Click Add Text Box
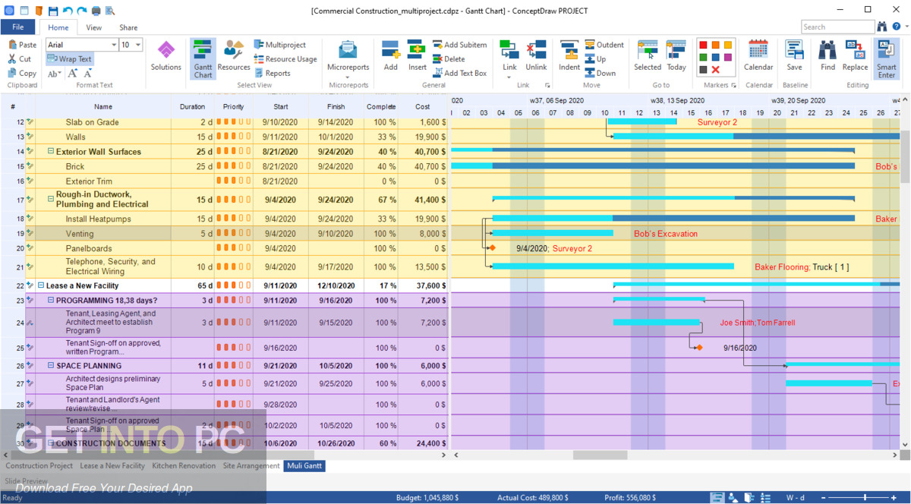The image size is (911, 504). point(460,74)
